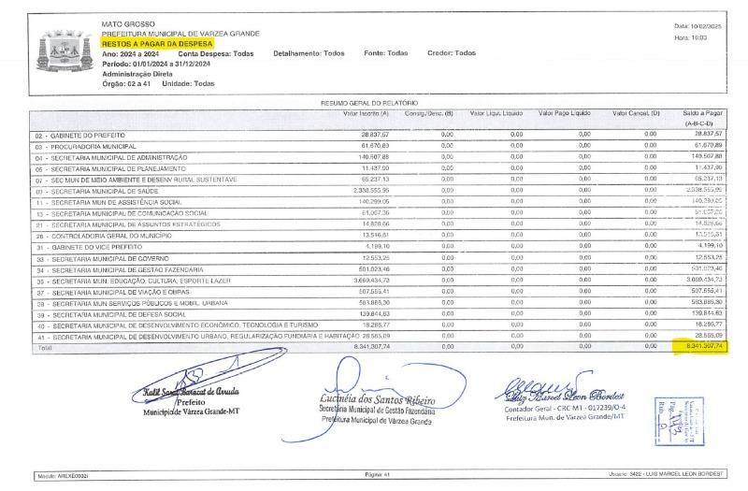Select row '13 - SECRETARIA MUNICIPAL DE COMUNICAÇÃO SOCIAL'

(x=379, y=213)
